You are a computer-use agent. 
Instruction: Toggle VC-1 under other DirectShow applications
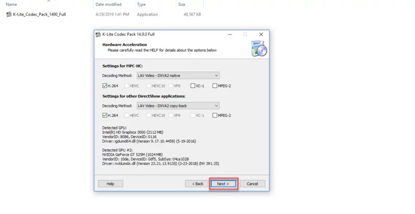[193, 115]
